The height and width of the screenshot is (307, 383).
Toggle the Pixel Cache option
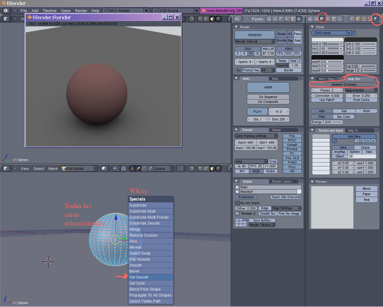pyautogui.click(x=361, y=100)
